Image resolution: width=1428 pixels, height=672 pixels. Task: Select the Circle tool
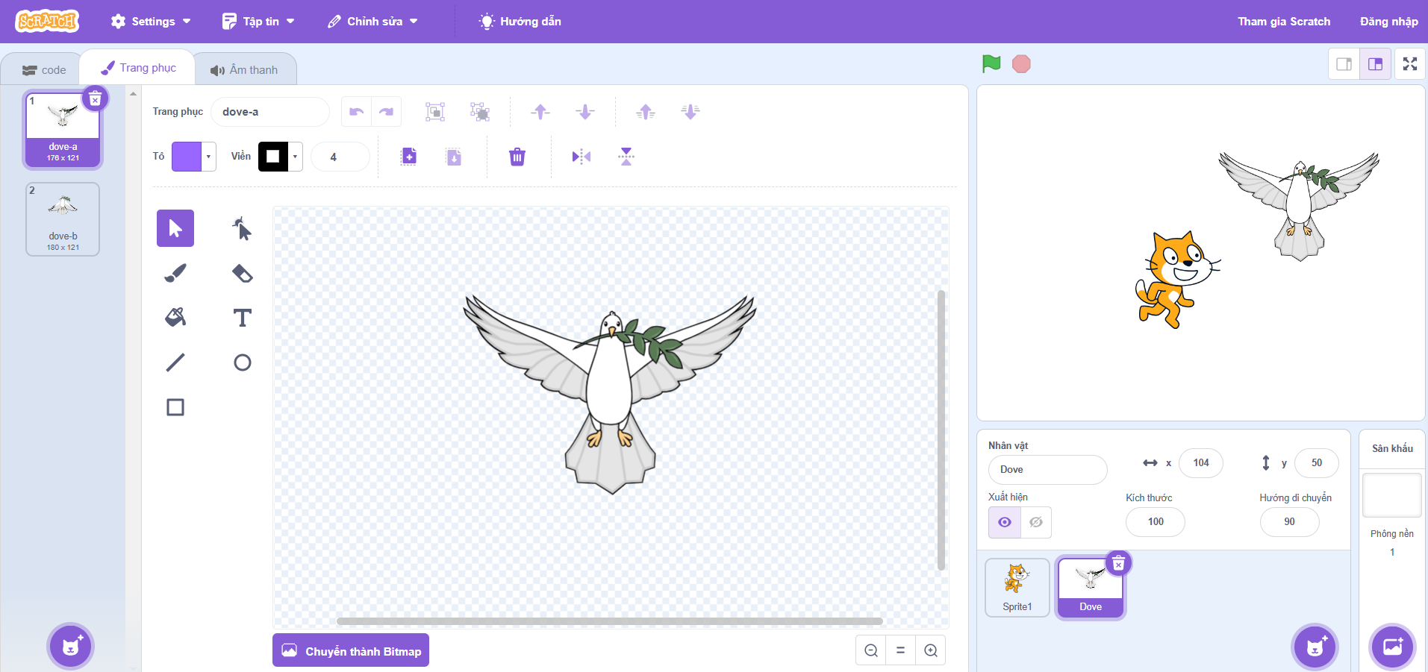[x=242, y=362]
